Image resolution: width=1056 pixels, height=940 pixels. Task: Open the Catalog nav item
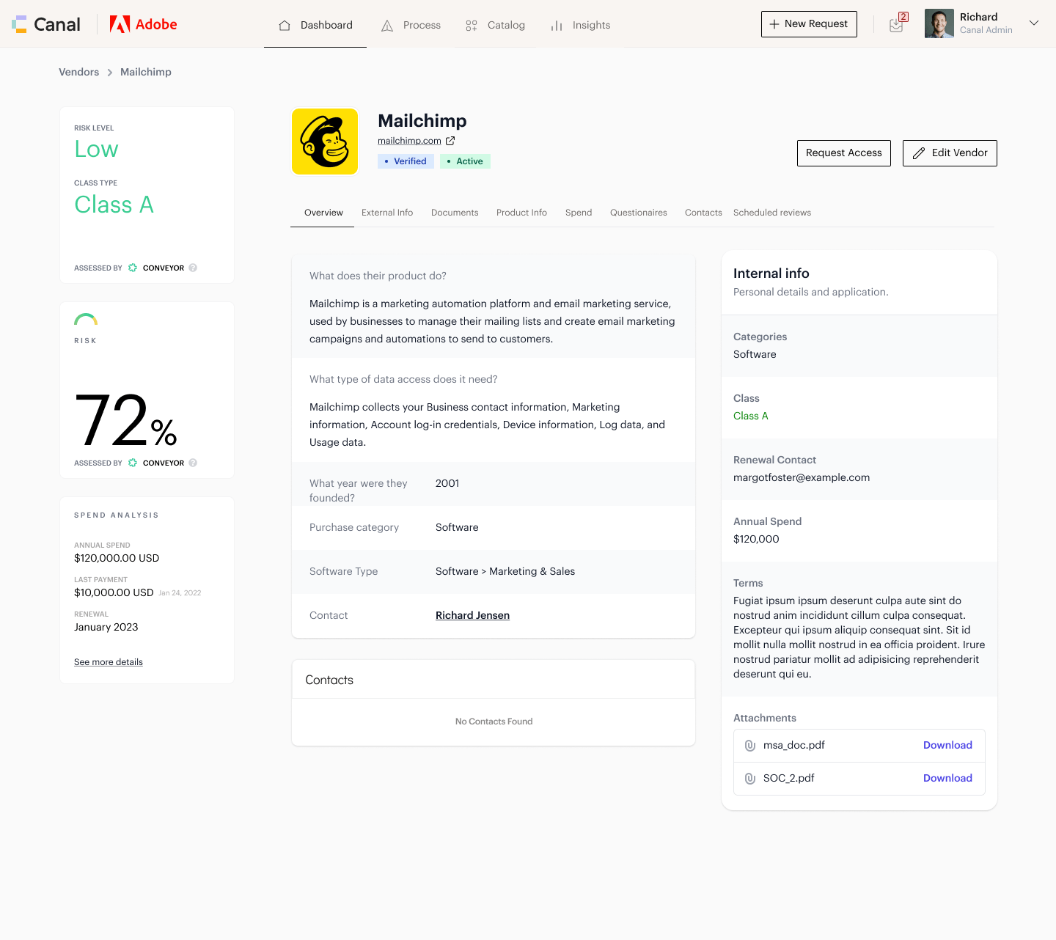pyautogui.click(x=495, y=25)
